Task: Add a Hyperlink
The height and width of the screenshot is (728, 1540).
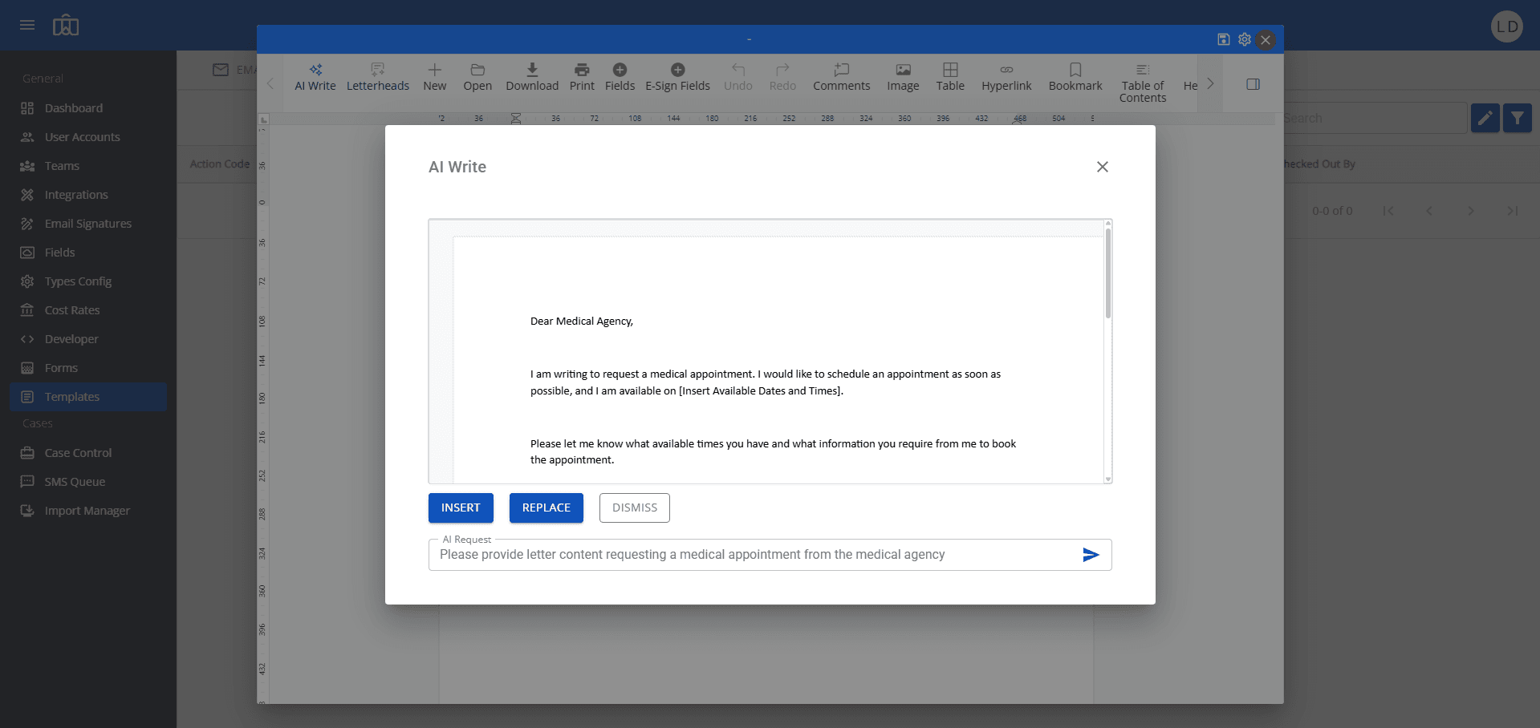Action: 1006,77
